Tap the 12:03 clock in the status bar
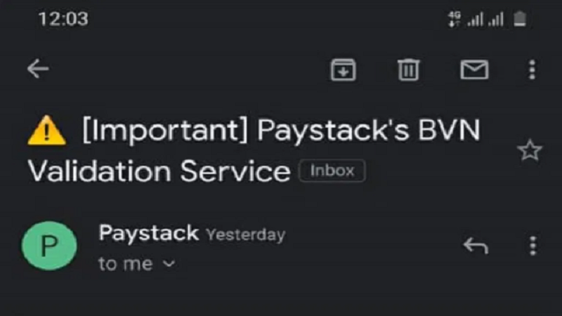Image resolution: width=562 pixels, height=316 pixels. (x=63, y=19)
